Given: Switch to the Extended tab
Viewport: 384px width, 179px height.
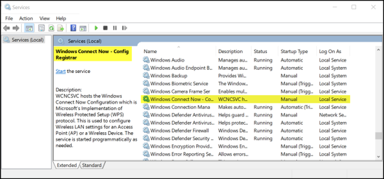Looking at the screenshot, I should point(66,165).
